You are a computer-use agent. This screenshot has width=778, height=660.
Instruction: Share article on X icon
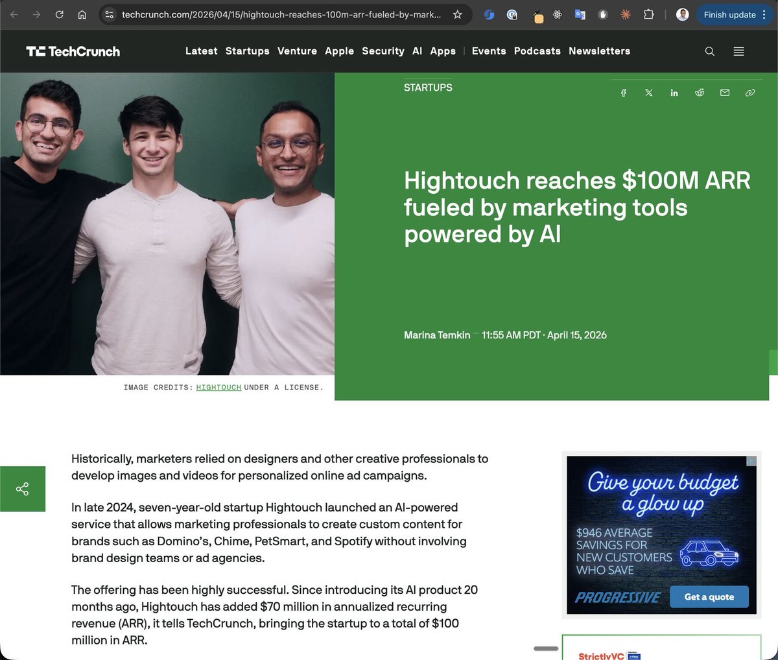click(x=649, y=93)
